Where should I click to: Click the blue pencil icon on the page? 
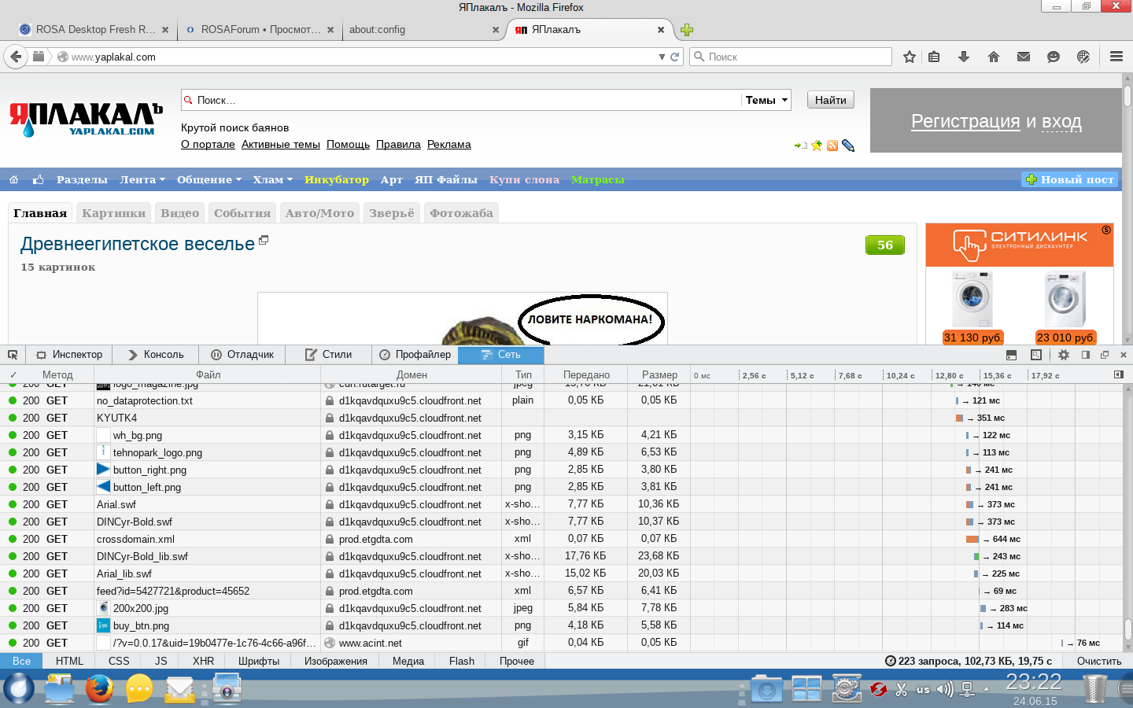(847, 146)
